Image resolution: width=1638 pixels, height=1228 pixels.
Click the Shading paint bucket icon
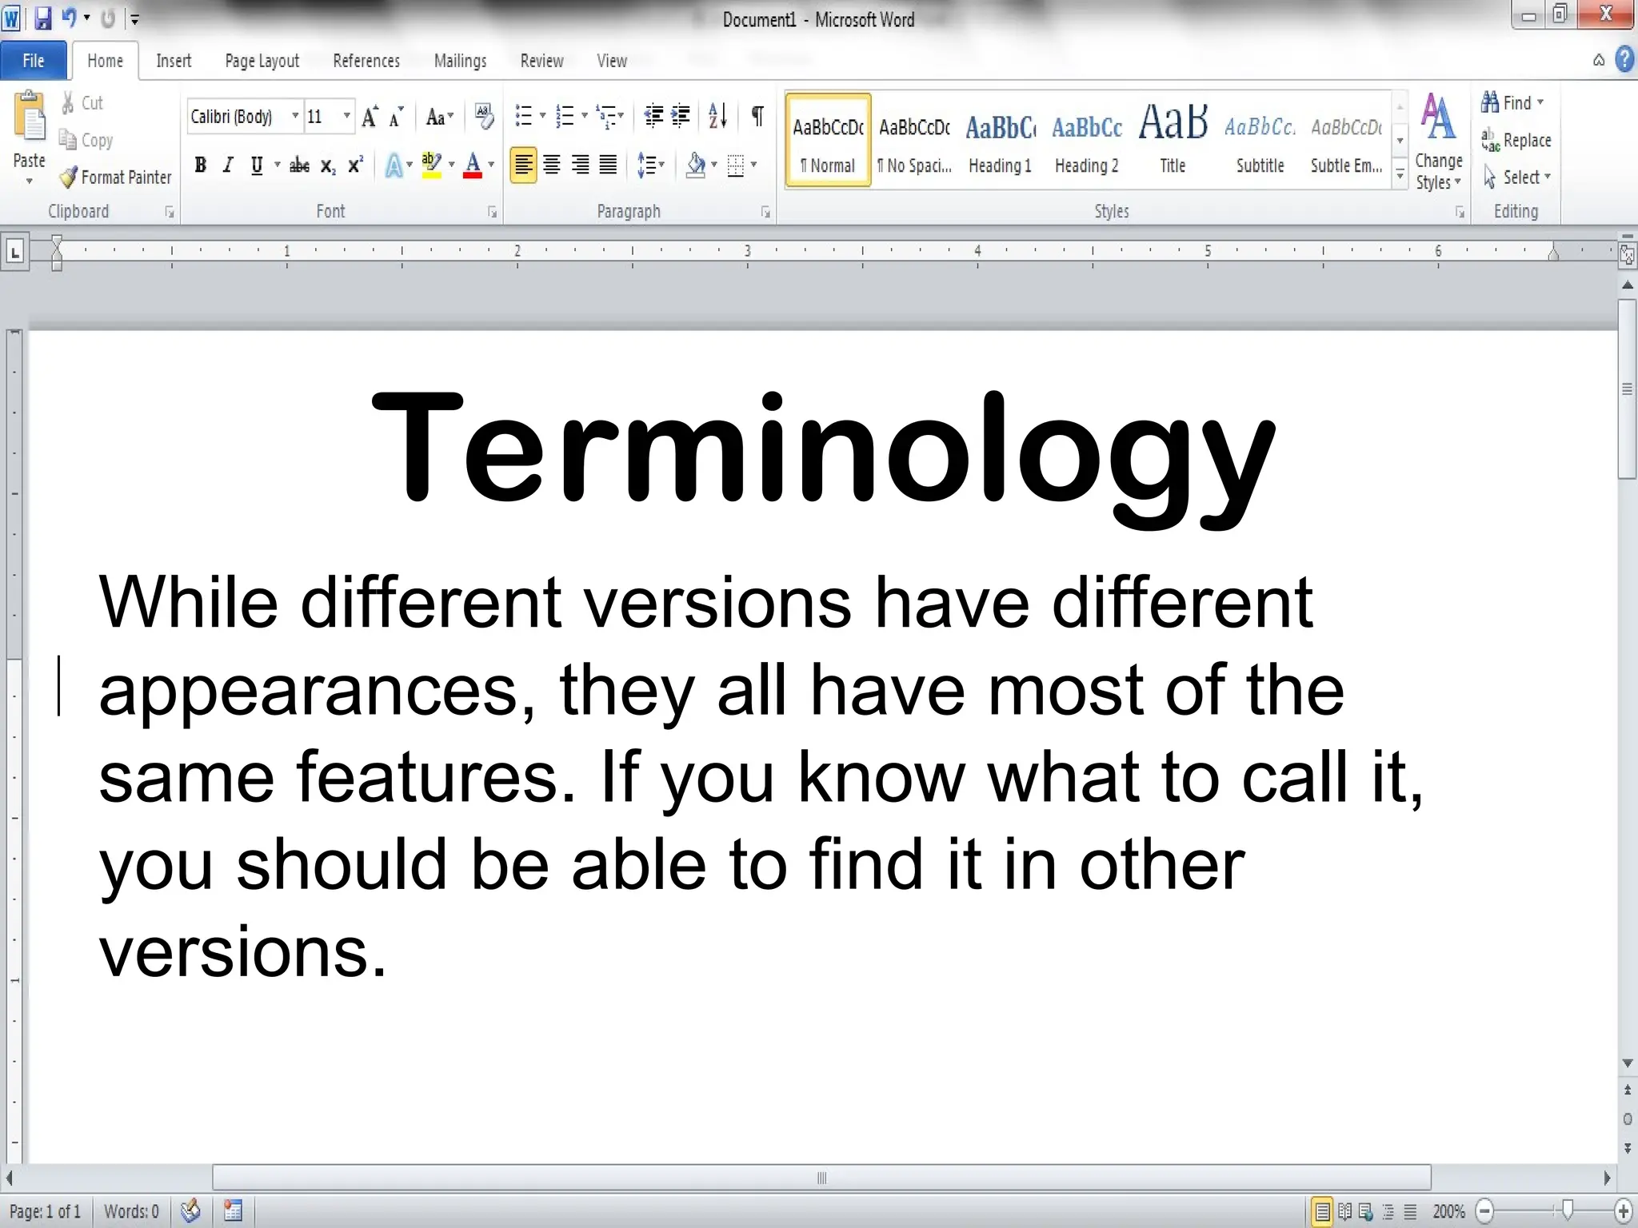696,165
